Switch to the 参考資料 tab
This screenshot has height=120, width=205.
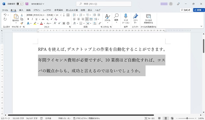[59, 10]
